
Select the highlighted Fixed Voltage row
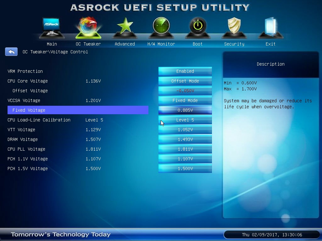pos(78,110)
